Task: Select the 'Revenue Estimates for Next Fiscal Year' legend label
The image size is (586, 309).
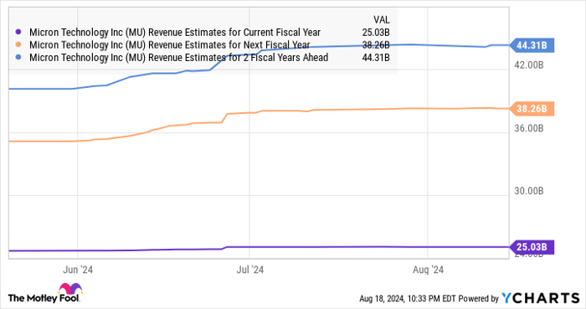Action: [x=170, y=45]
